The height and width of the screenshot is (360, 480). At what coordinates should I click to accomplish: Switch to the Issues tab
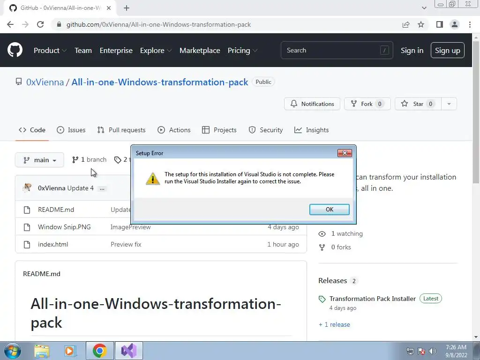pos(71,130)
